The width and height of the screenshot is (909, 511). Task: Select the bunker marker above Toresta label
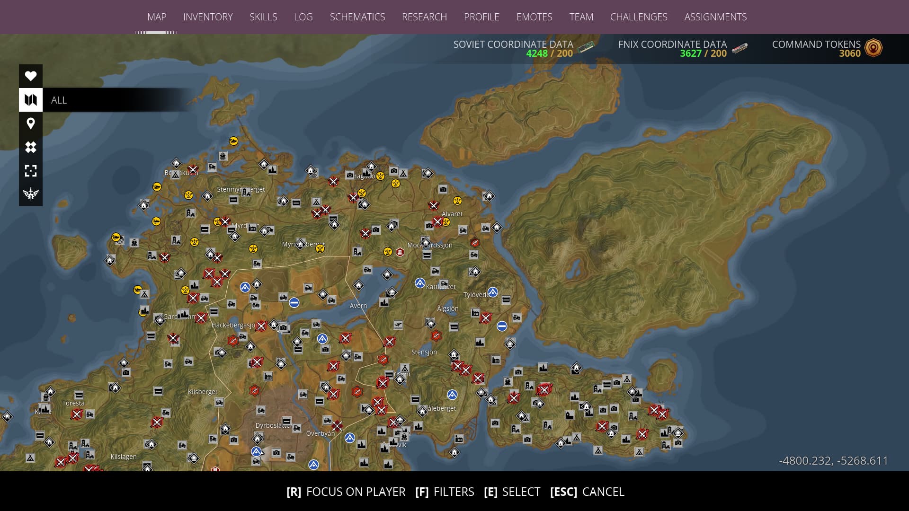click(79, 395)
